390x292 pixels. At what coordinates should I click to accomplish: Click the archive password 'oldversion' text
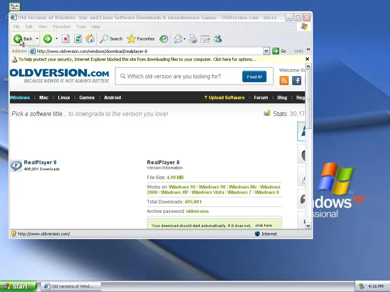197,211
